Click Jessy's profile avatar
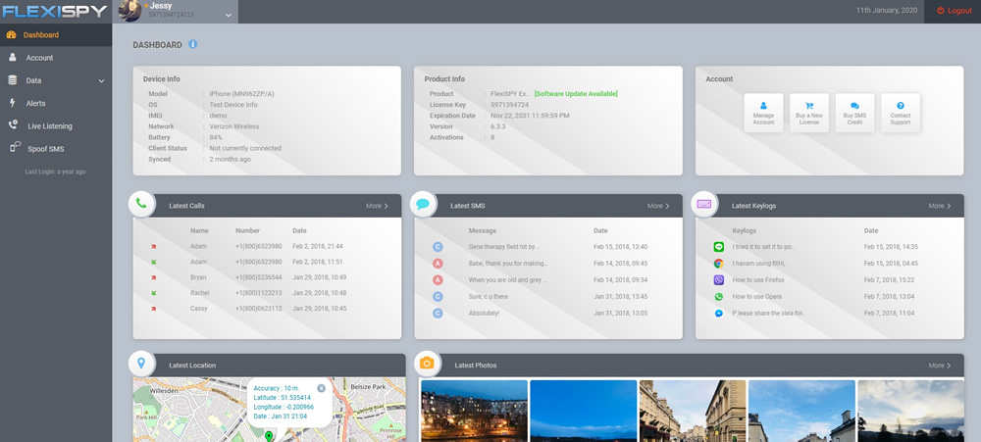The image size is (981, 442). (x=129, y=11)
